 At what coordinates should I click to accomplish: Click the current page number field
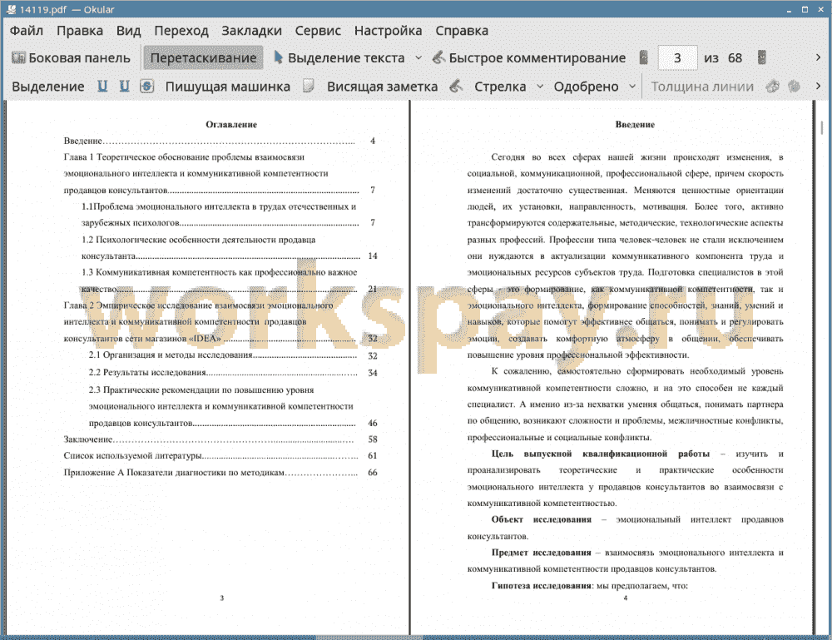(677, 58)
